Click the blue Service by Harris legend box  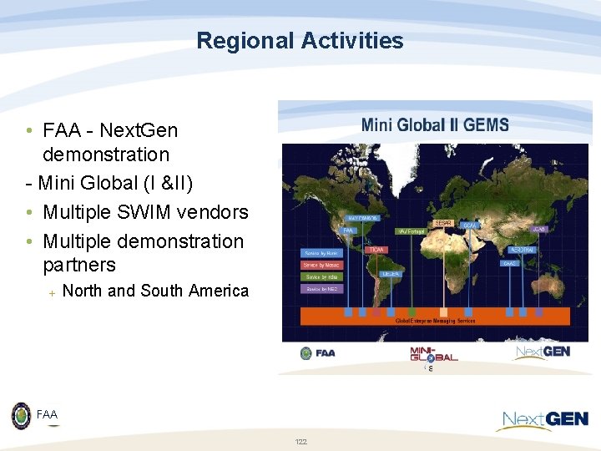321,254
